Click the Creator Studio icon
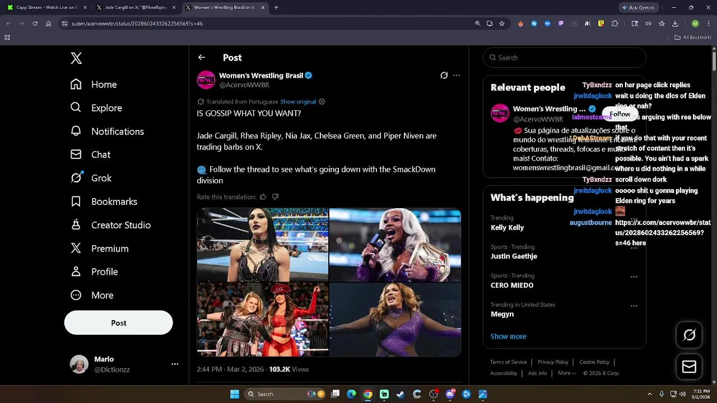Viewport: 717px width, 403px height. coord(76,225)
